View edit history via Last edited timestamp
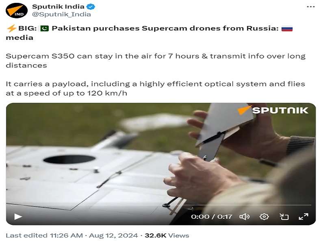Screen dimensions: 325x244 click(44, 235)
